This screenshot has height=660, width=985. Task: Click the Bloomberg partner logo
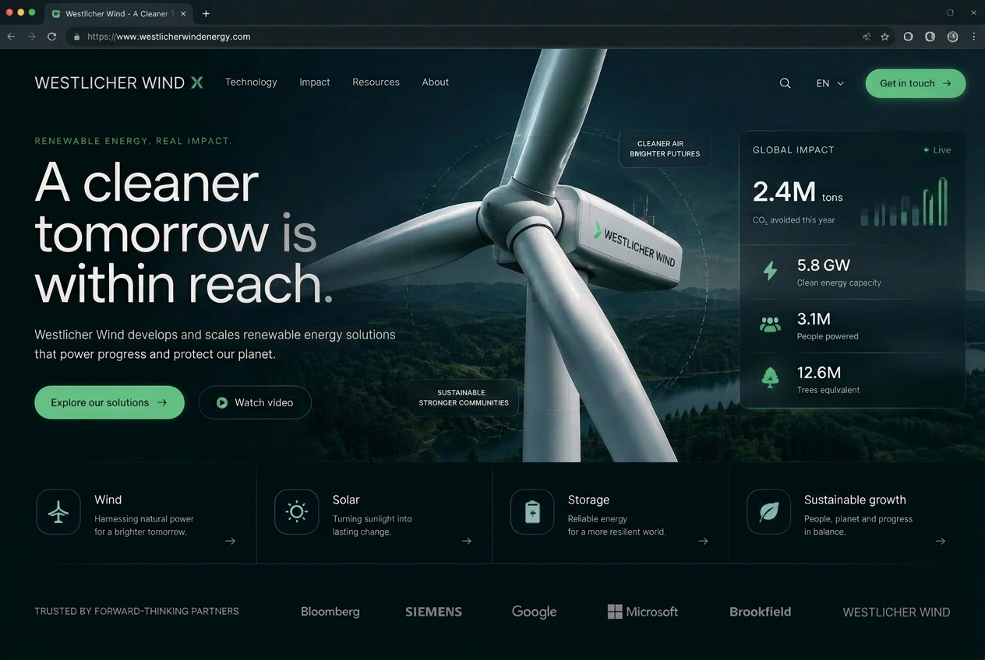point(330,612)
